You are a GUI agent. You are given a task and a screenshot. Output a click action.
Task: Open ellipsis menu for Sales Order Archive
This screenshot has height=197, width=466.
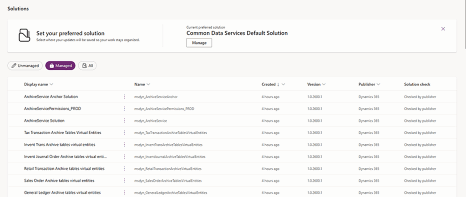click(x=124, y=180)
